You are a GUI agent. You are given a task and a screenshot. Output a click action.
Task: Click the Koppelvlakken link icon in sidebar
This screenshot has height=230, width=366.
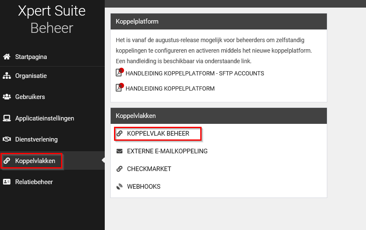pos(7,161)
